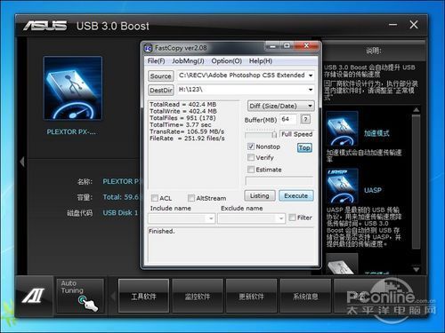Viewport: 445px width, 333px height.
Task: Expand the Include name dropdown
Action: [211, 218]
